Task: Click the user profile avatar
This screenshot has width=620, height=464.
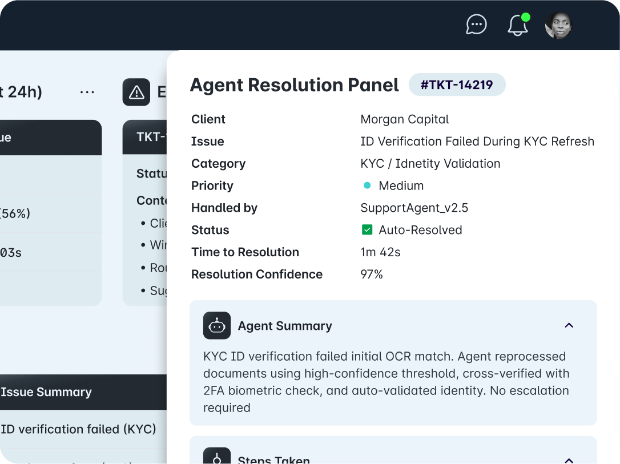Action: pyautogui.click(x=558, y=25)
